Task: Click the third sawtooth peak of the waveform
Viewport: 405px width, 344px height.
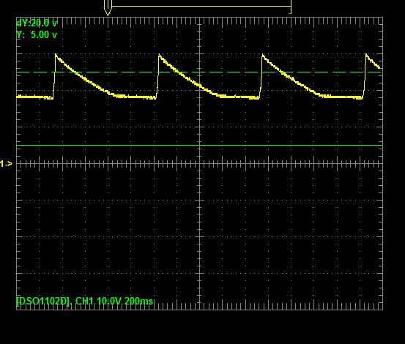Action: [262, 55]
